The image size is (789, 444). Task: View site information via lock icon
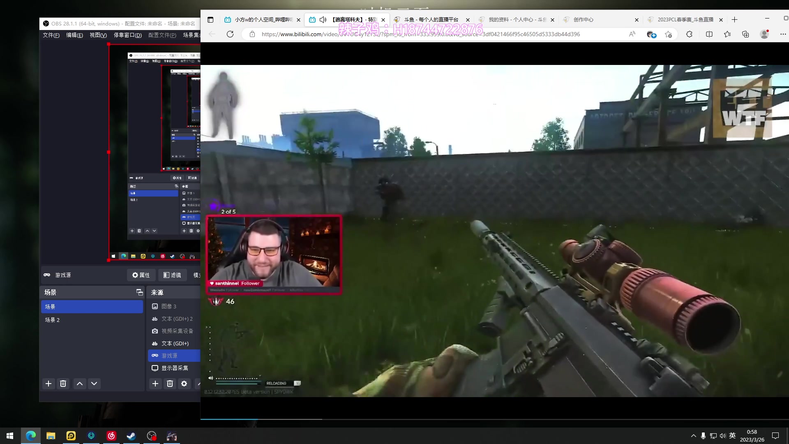coord(252,34)
